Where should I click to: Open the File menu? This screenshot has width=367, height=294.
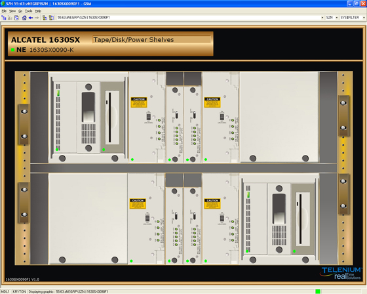[4, 11]
